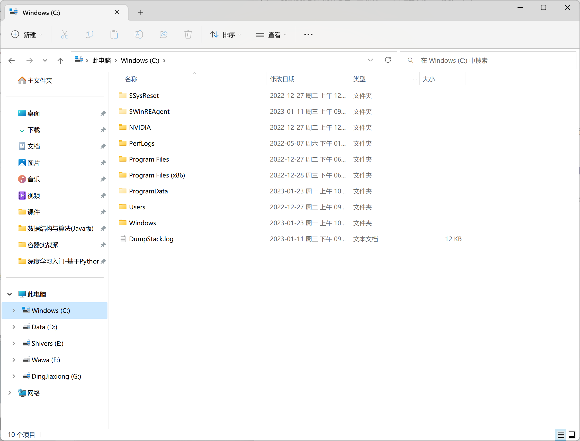This screenshot has height=441, width=580.
Task: Refresh the current folder view
Action: click(388, 60)
